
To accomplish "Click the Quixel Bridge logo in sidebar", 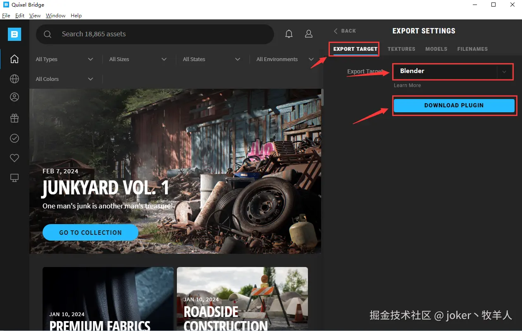I will click(14, 34).
